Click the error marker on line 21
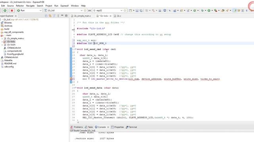Screen dimensions: 254x142 71,79
